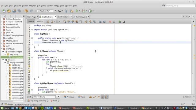This screenshot has height=110, width=196.
Task: Switch to the Runnable.java tab
Action: (81, 17)
